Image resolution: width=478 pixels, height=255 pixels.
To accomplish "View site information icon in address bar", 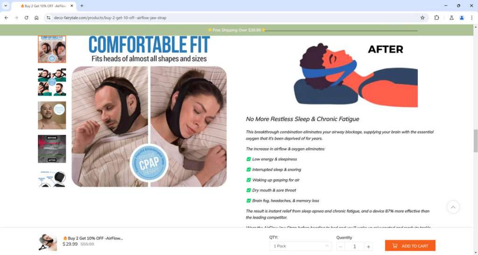I will click(x=49, y=18).
